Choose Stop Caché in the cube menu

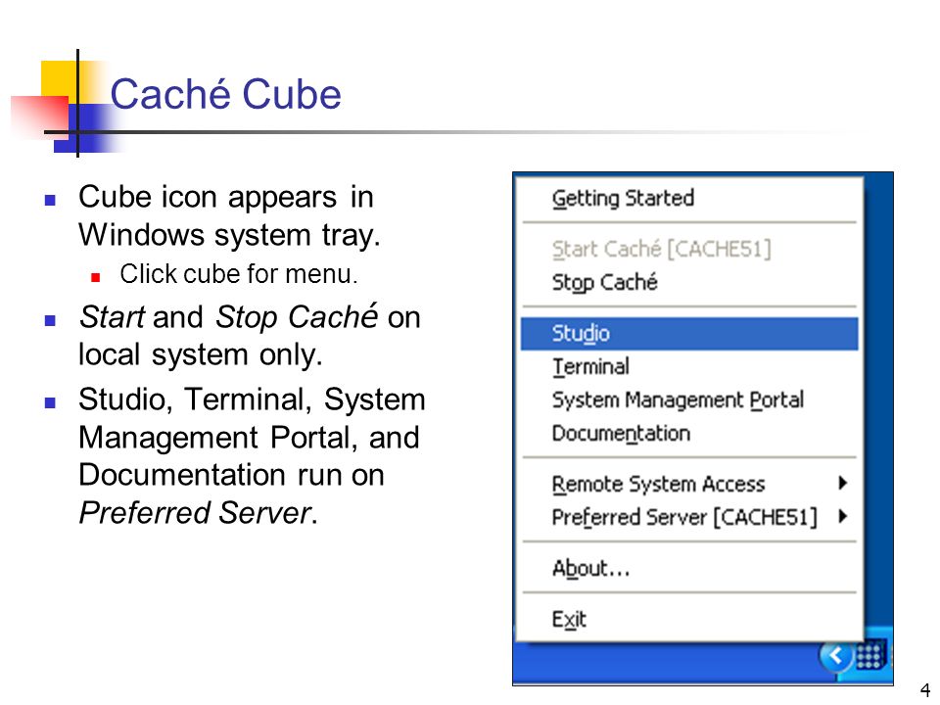688,282
